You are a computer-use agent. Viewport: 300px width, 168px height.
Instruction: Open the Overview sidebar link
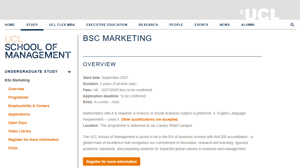[16, 89]
